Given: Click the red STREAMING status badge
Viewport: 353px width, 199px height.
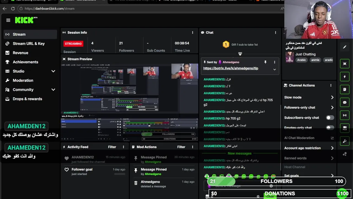Looking at the screenshot, I should click(x=73, y=44).
